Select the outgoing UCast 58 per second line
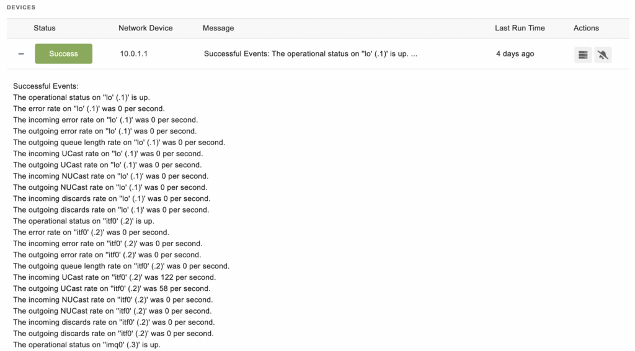635x351 pixels. point(112,288)
